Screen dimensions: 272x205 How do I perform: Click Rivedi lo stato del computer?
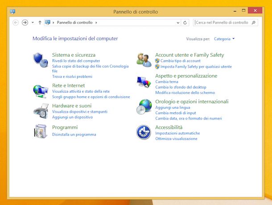[76, 61]
